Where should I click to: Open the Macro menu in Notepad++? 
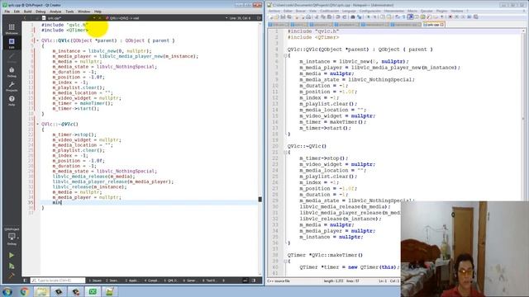point(412,11)
